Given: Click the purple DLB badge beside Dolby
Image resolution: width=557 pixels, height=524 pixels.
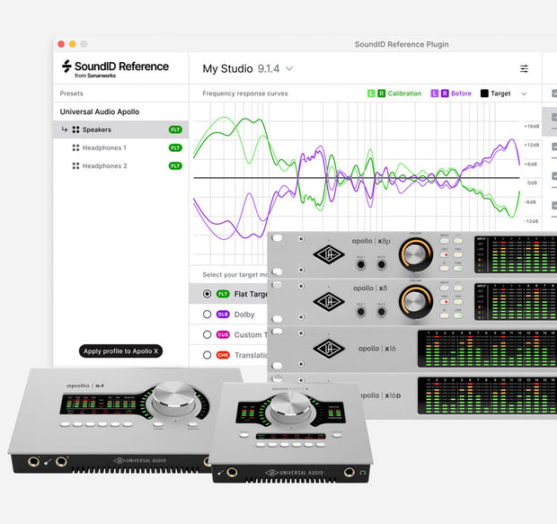Looking at the screenshot, I should click(223, 315).
